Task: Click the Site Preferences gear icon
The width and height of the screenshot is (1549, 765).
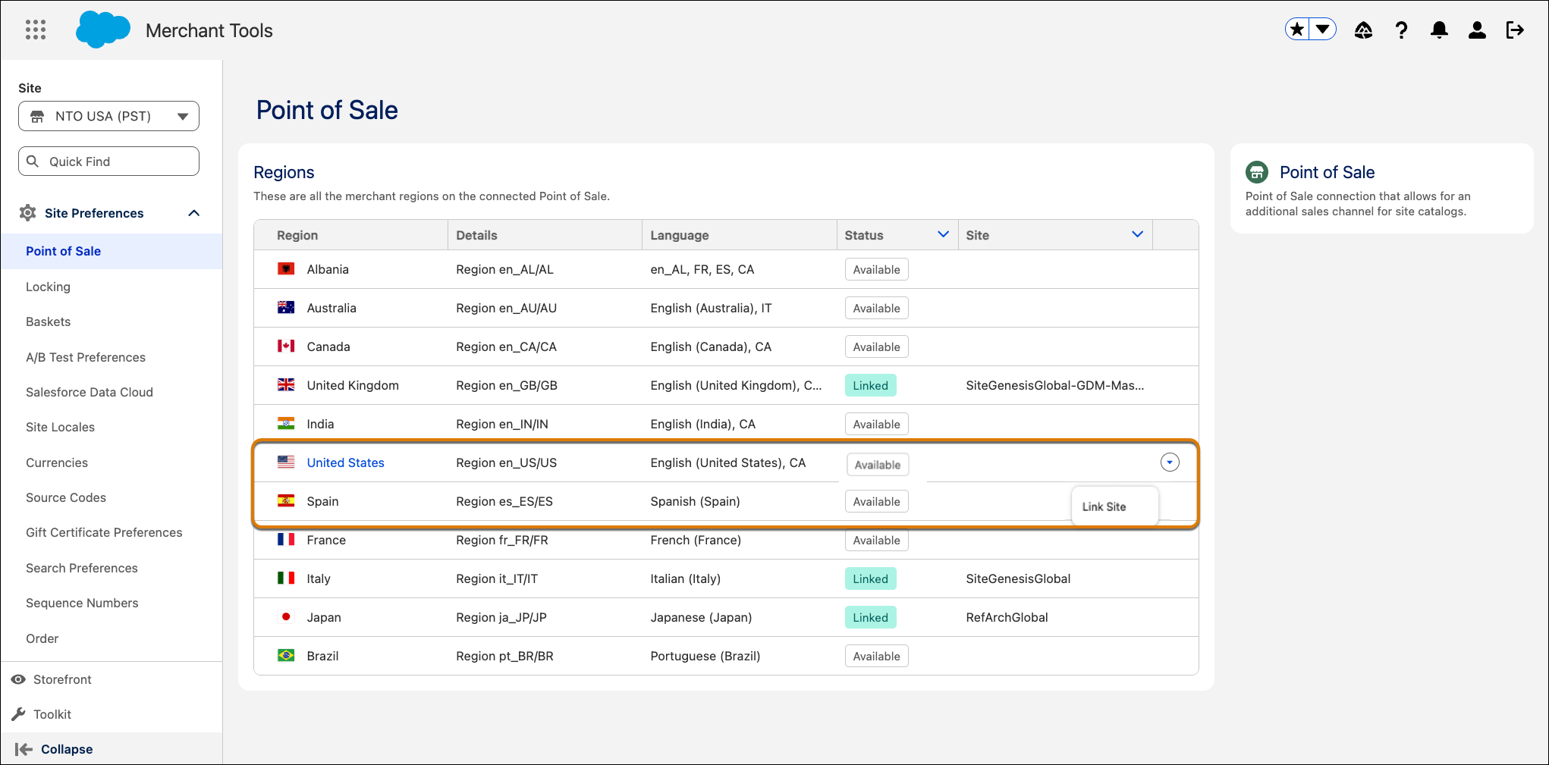Action: click(x=28, y=213)
